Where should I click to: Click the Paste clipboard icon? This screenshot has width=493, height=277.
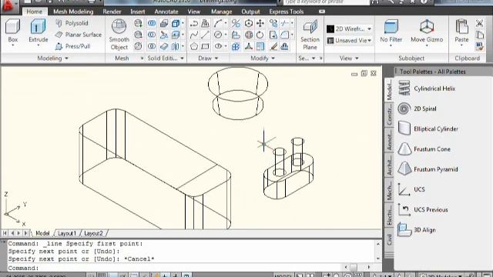pyautogui.click(x=461, y=31)
